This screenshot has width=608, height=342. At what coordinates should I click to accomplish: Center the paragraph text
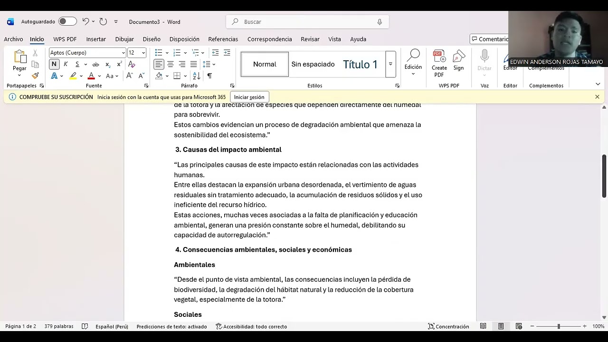(171, 64)
